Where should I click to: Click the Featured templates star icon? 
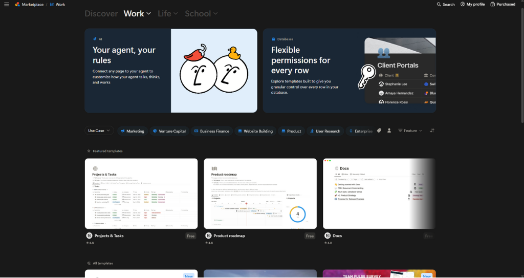click(x=89, y=151)
